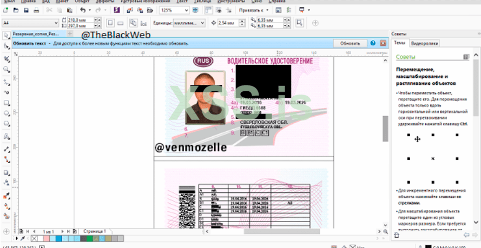Undo the last action
The image size is (481, 248).
83,10
